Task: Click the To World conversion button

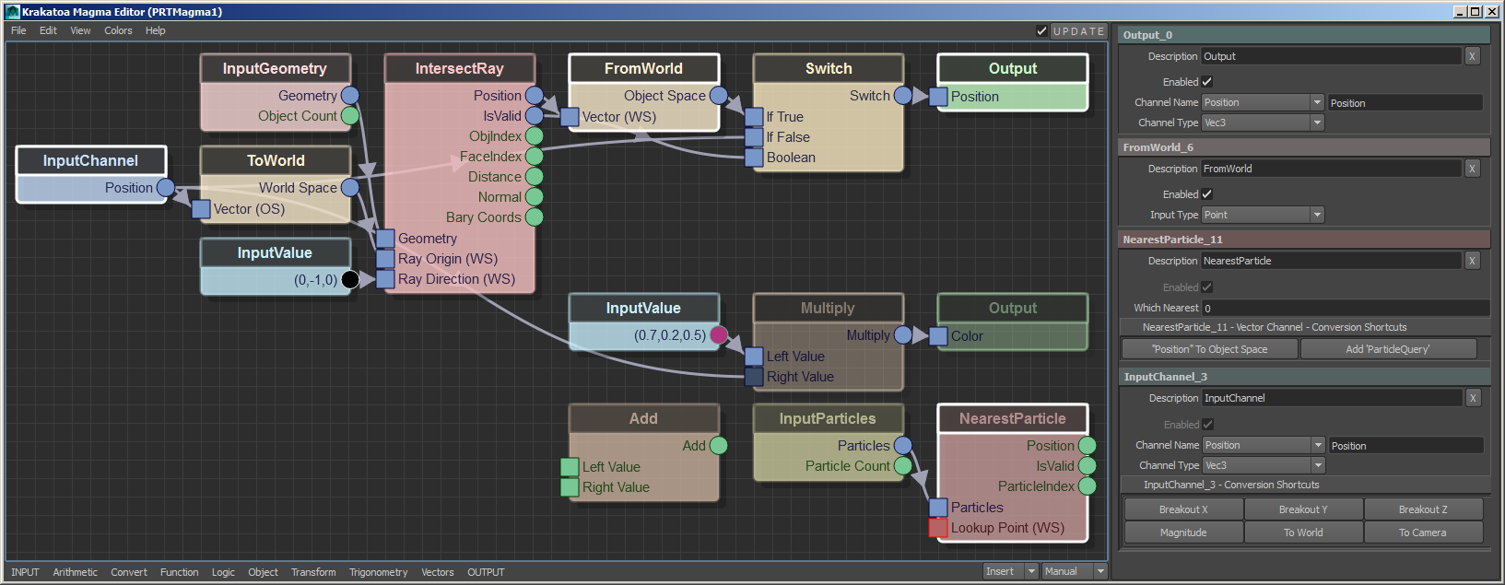Action: coord(1303,532)
